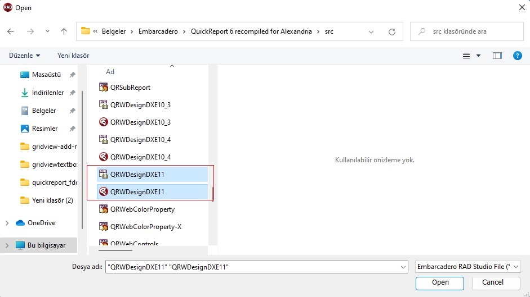The image size is (530, 297).
Task: Open the Embarcadero RAD Studio File type filter
Action: tap(468, 267)
